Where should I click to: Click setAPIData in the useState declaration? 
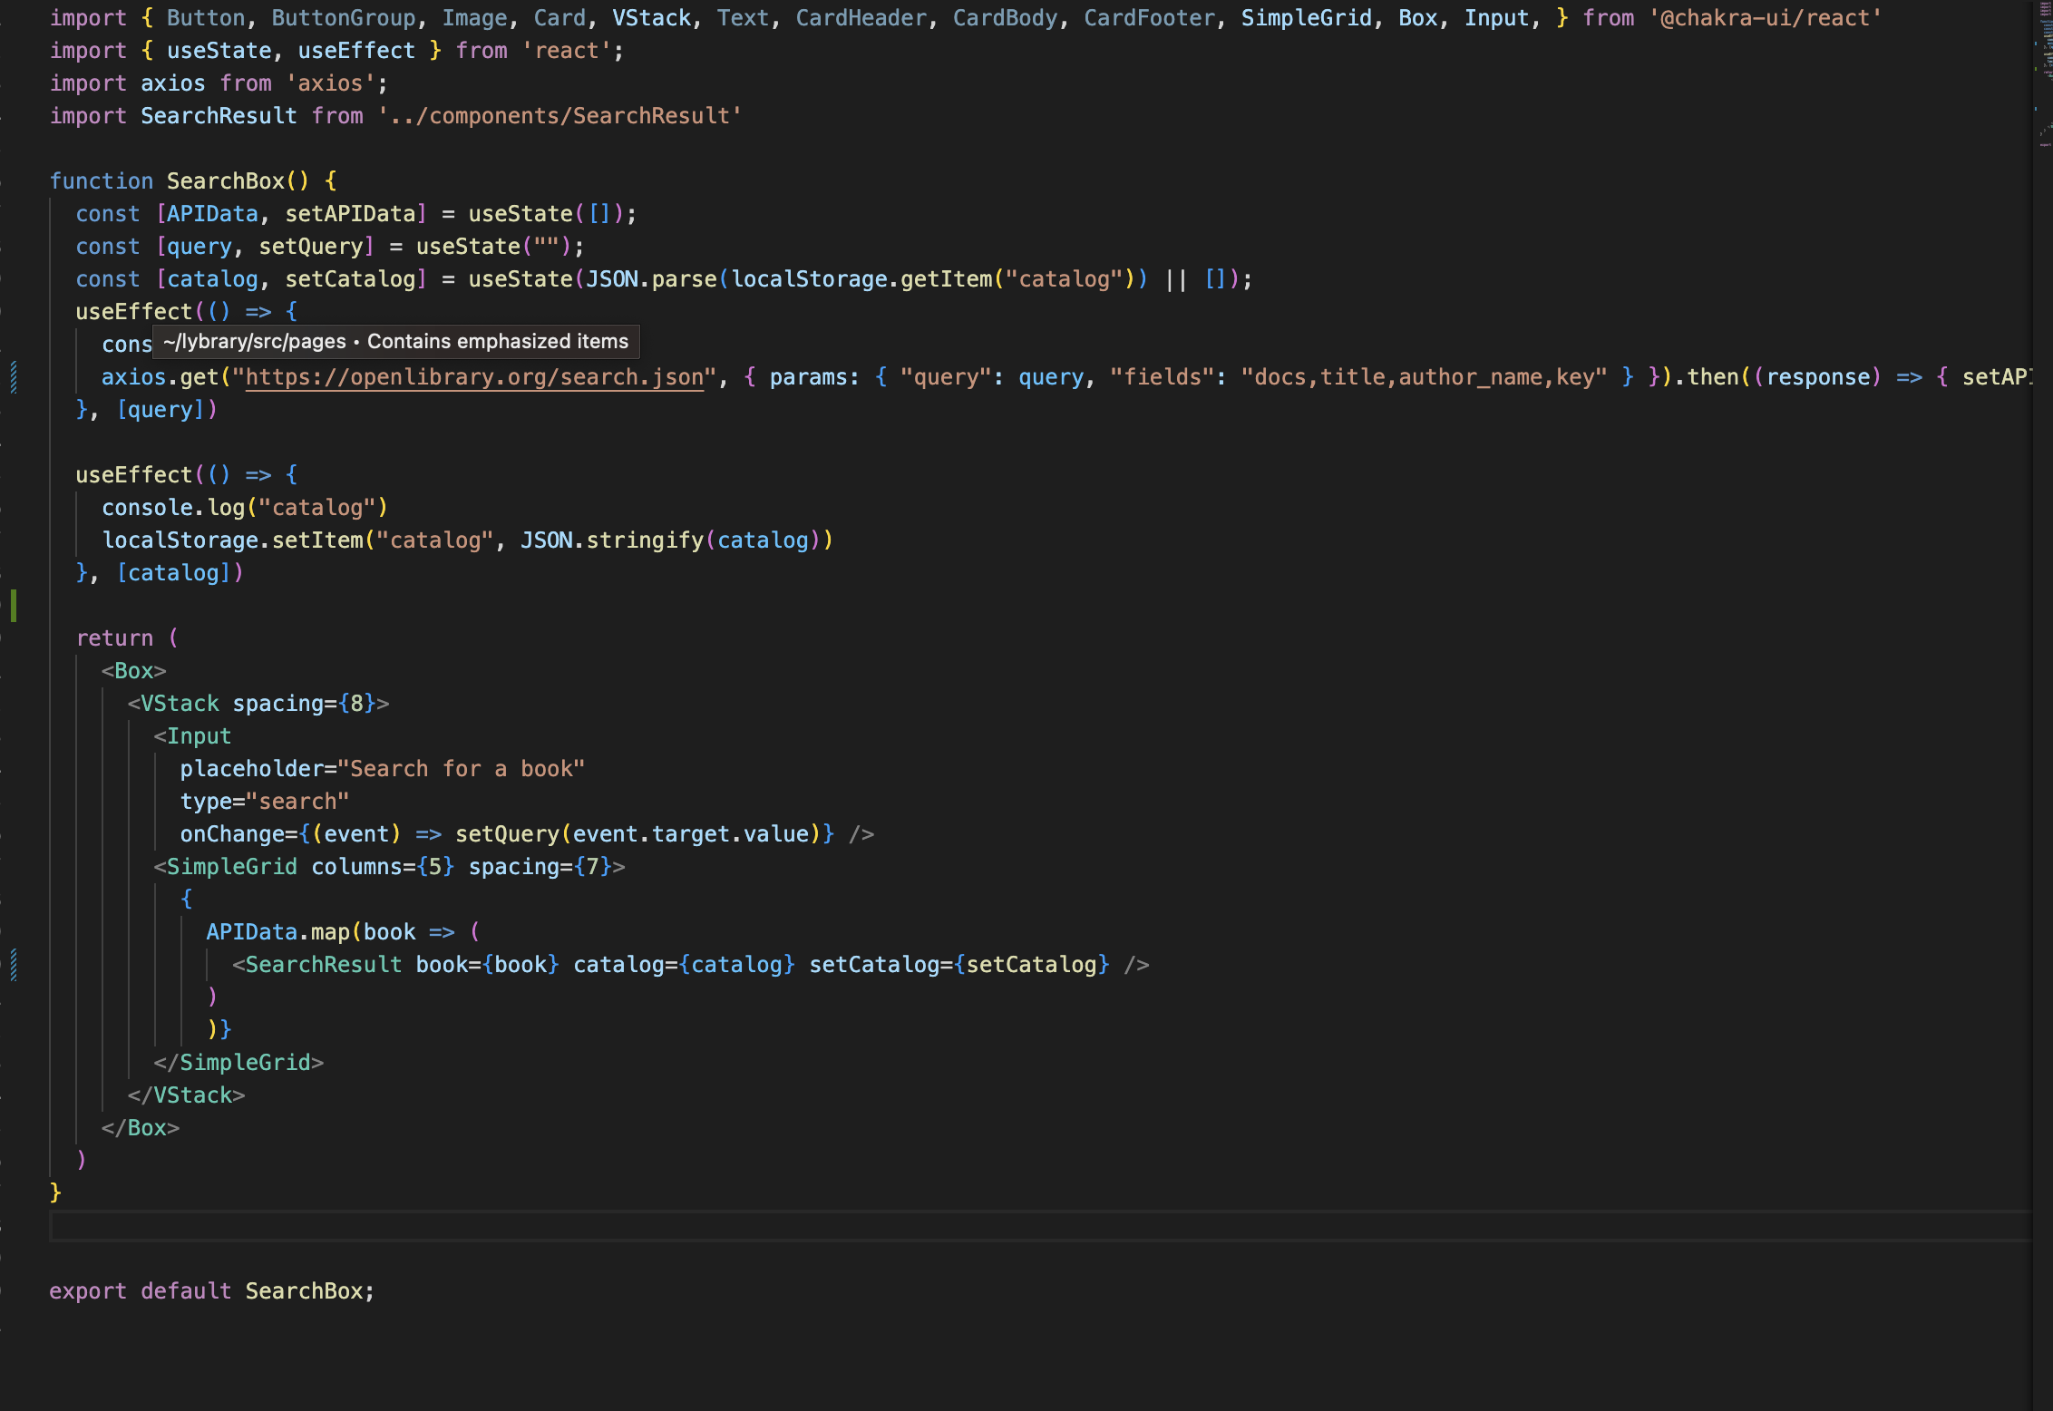350,214
